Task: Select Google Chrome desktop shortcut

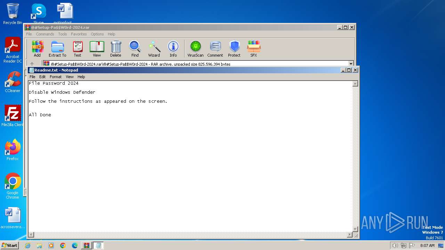Action: coord(13,186)
